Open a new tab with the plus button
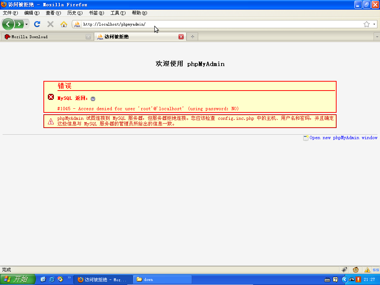380x285 pixels. [x=193, y=37]
